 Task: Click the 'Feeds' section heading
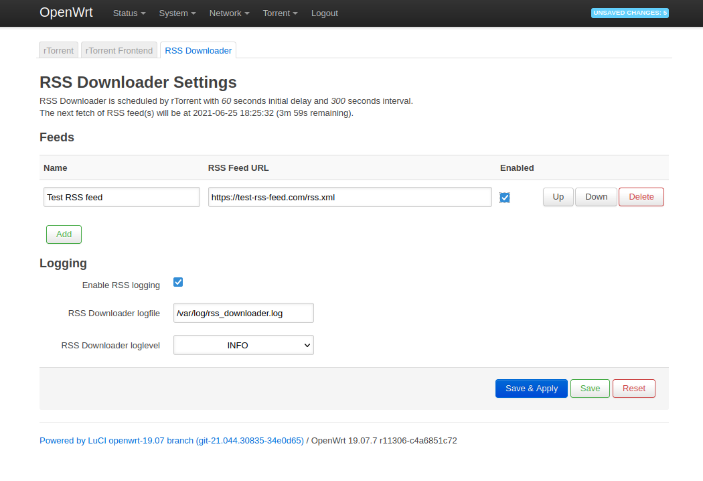[57, 137]
